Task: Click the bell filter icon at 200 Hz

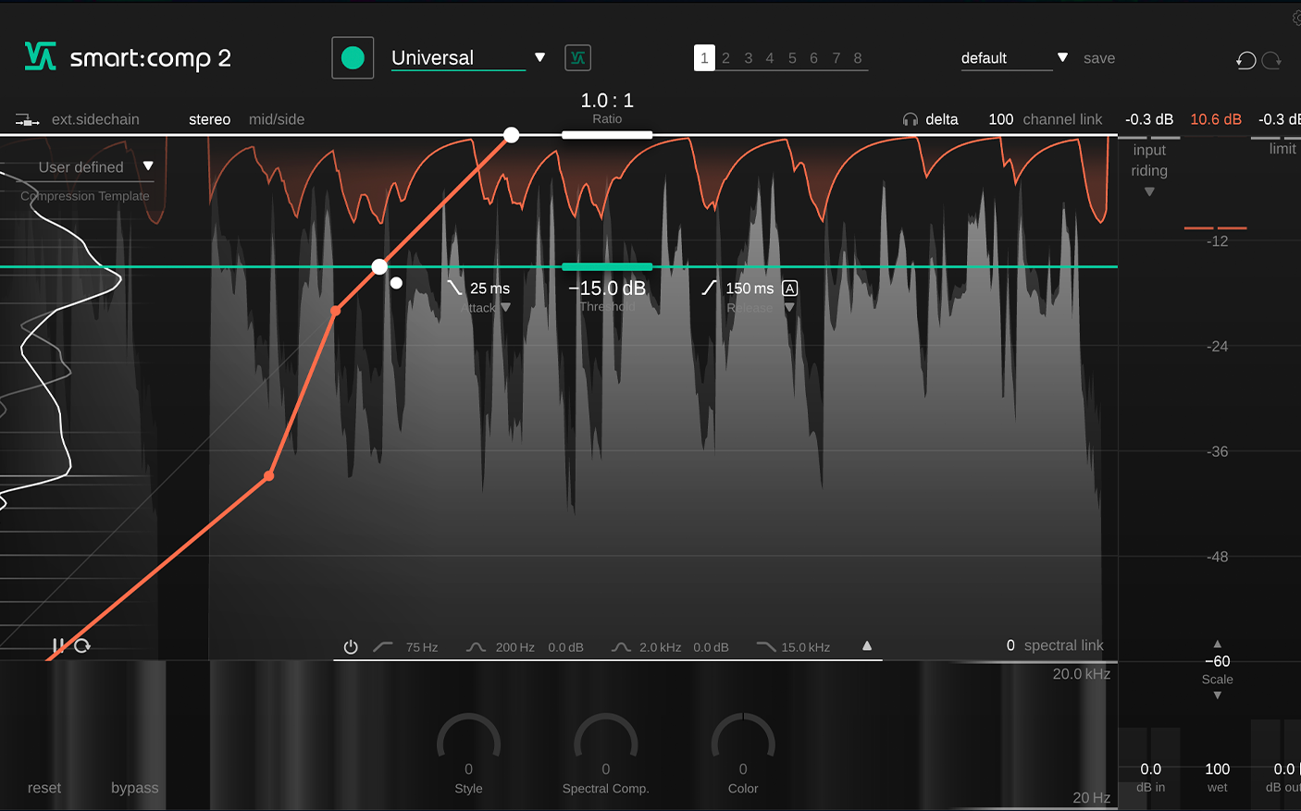Action: tap(476, 647)
